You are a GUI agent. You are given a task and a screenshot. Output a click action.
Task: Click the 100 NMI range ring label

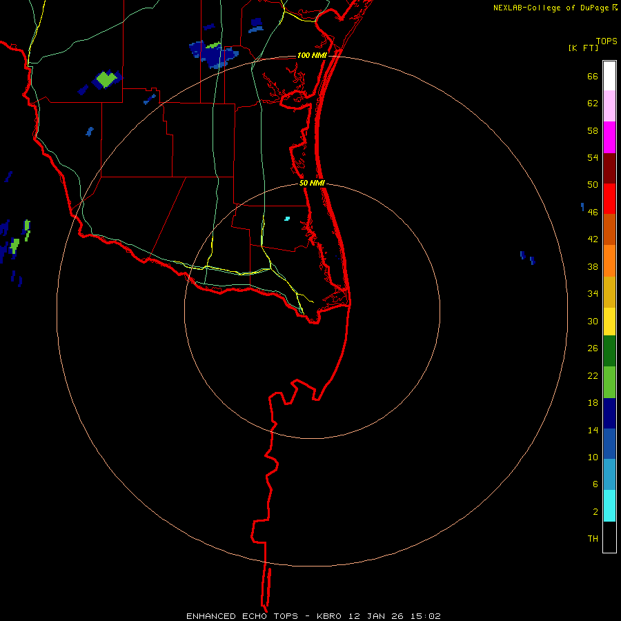tap(312, 55)
